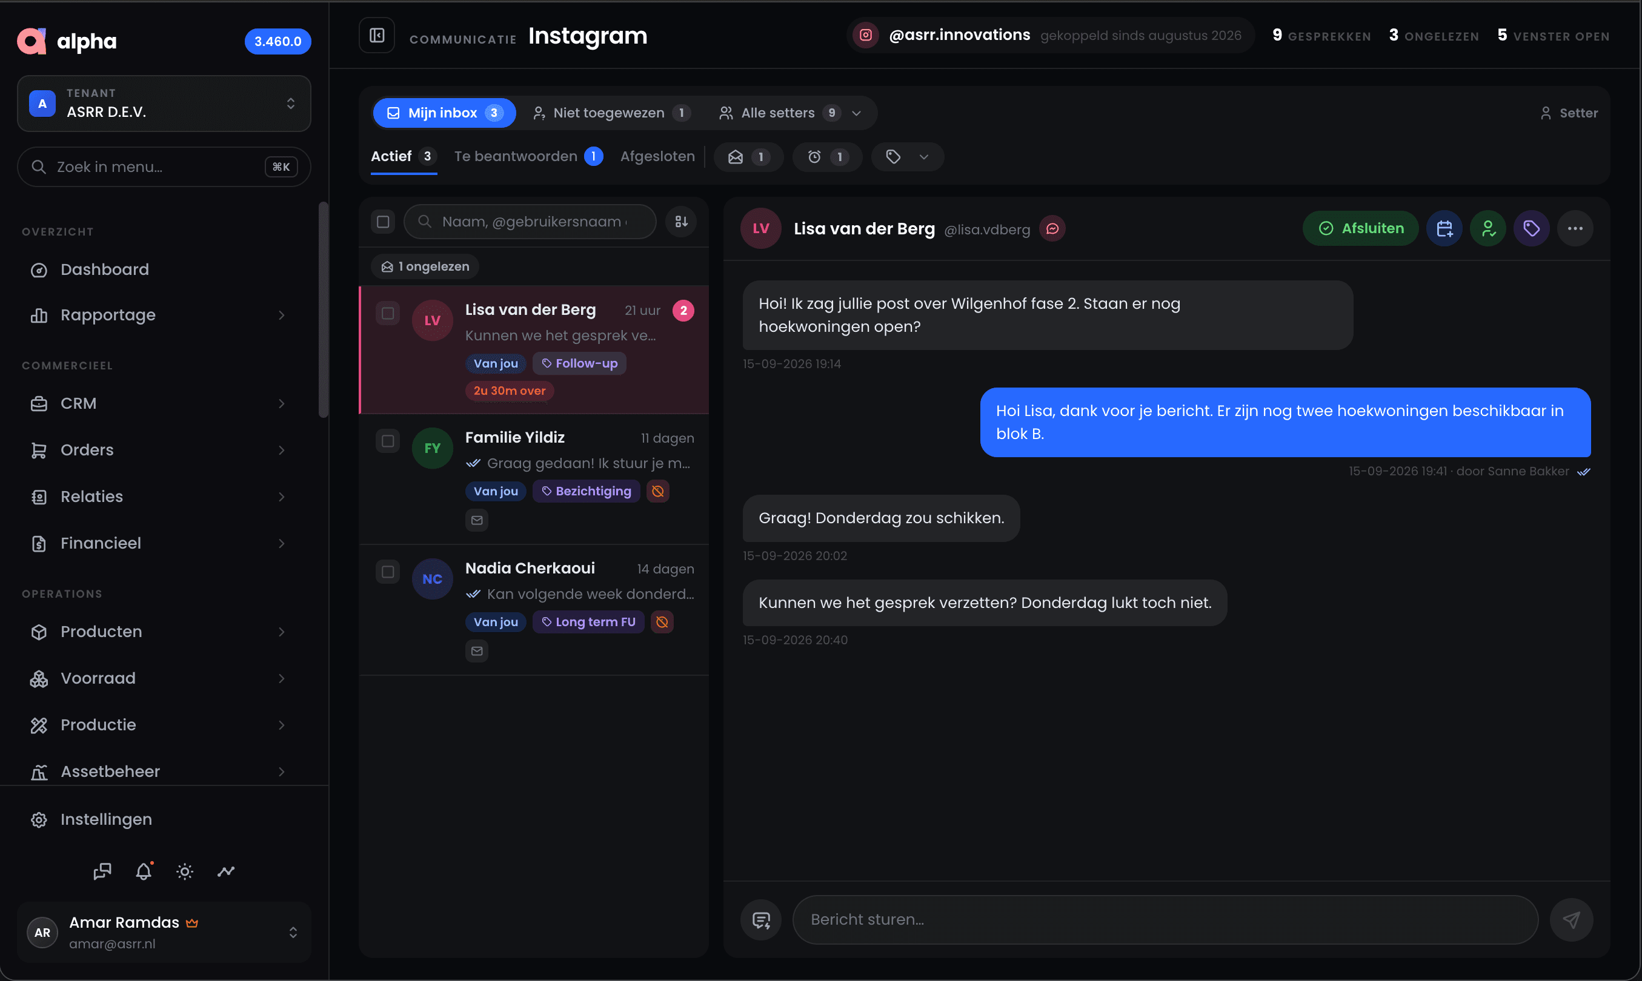Check the Nadia Cherkaoui checkbox
Viewport: 1642px width, 981px height.
pyautogui.click(x=388, y=572)
